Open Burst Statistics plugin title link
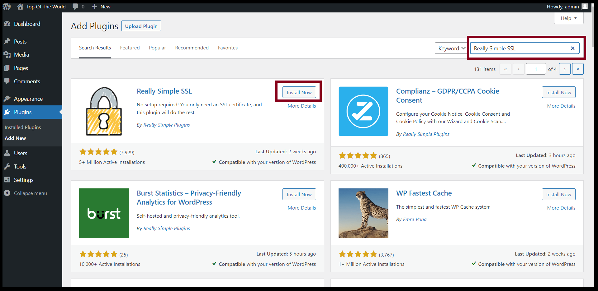Viewport: 598px width, 291px height. tap(189, 198)
